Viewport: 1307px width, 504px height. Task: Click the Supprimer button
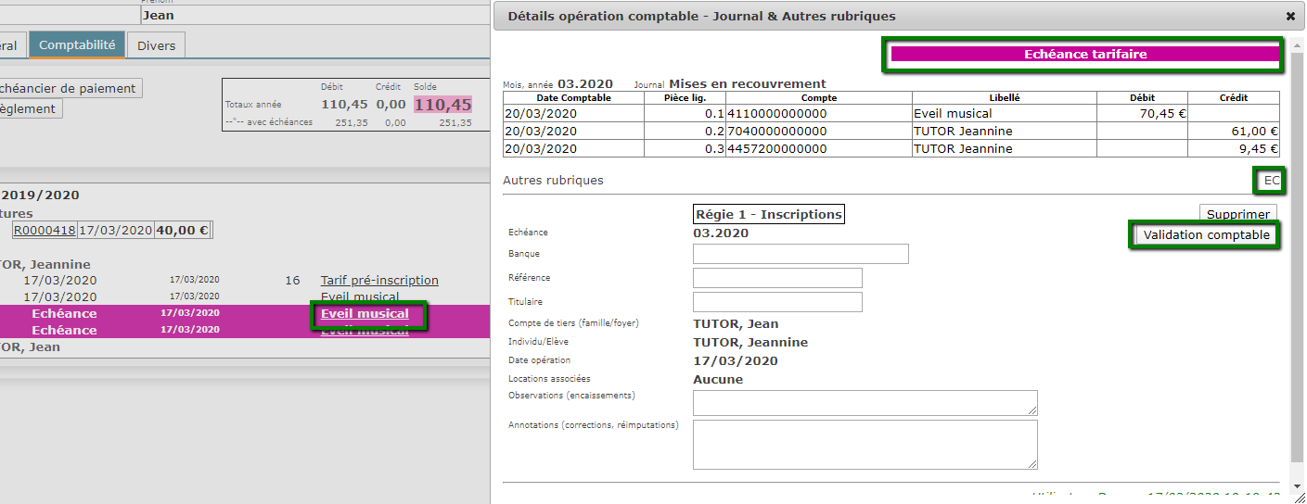click(1238, 214)
